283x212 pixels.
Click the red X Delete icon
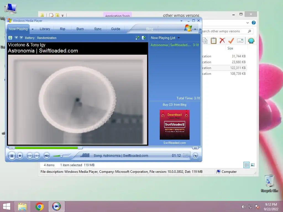click(x=222, y=41)
